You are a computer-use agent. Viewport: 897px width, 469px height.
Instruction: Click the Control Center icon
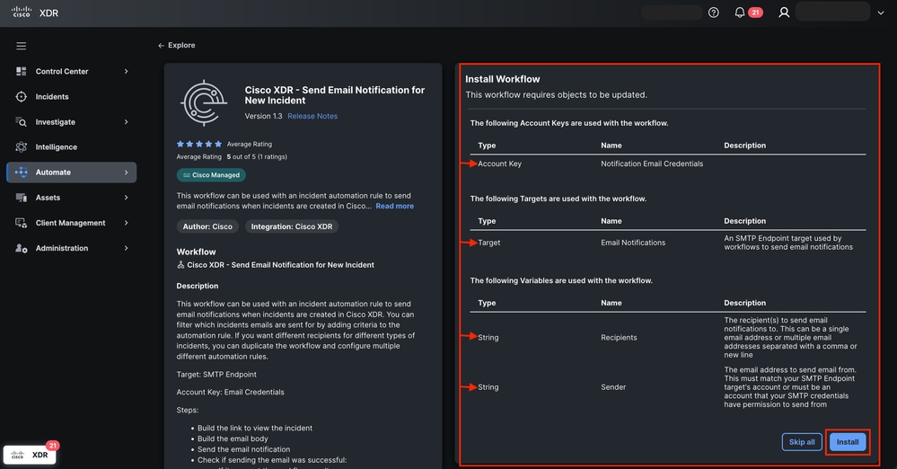(x=22, y=71)
